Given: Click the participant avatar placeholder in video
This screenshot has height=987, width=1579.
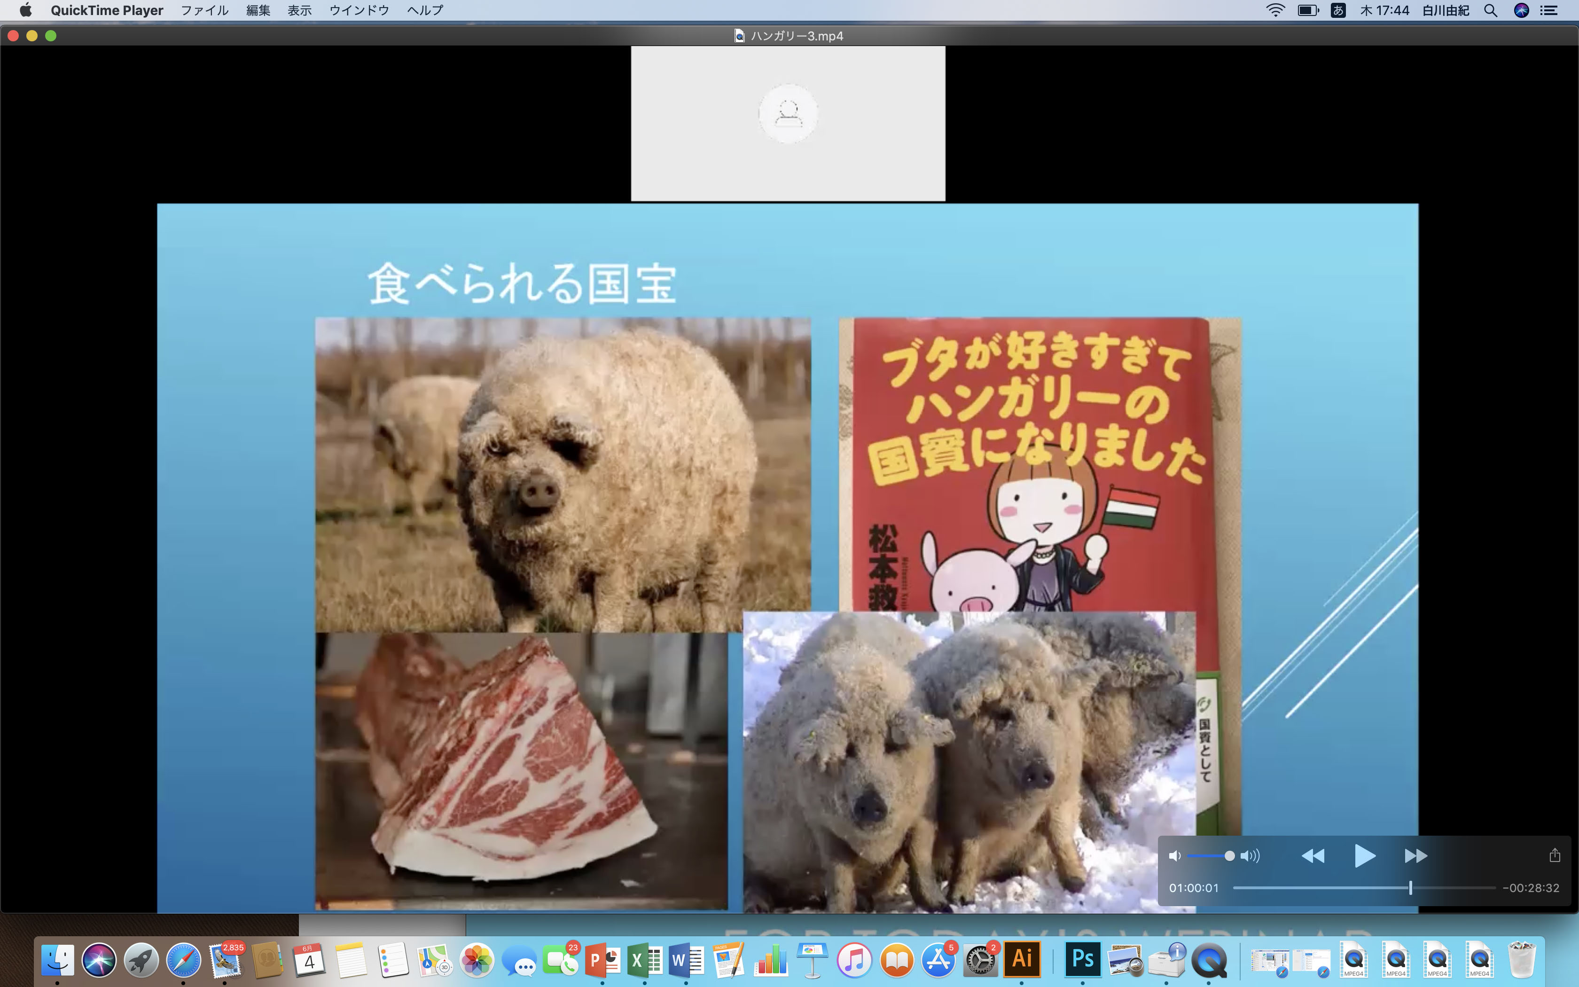Looking at the screenshot, I should click(788, 114).
